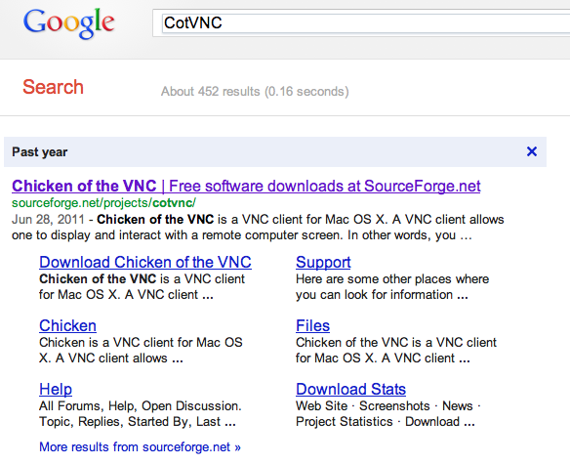Click 'Topic, Replies, Started By, Last ...' snippet
This screenshot has height=464, width=570.
138,421
